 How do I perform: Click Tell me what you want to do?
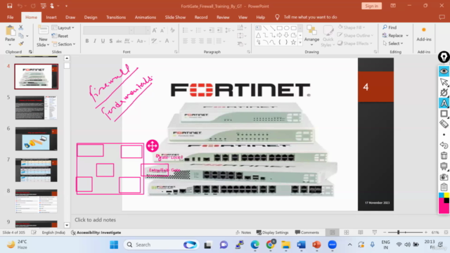310,17
